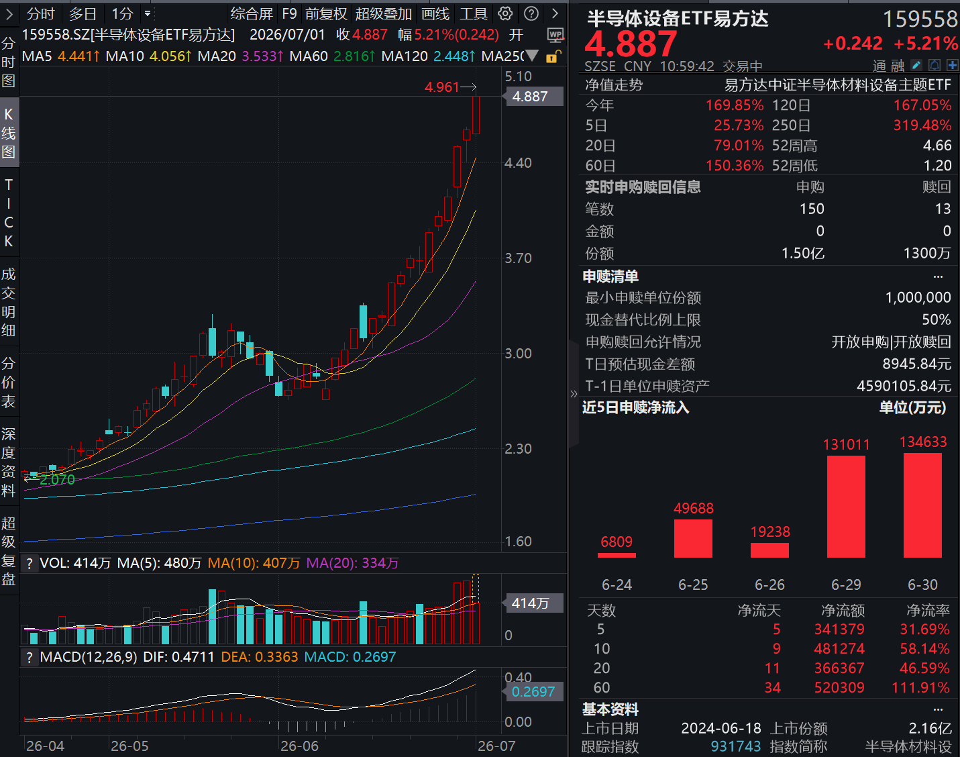Click the right arrow at toolbar end
This screenshot has width=960, height=757.
click(x=555, y=13)
